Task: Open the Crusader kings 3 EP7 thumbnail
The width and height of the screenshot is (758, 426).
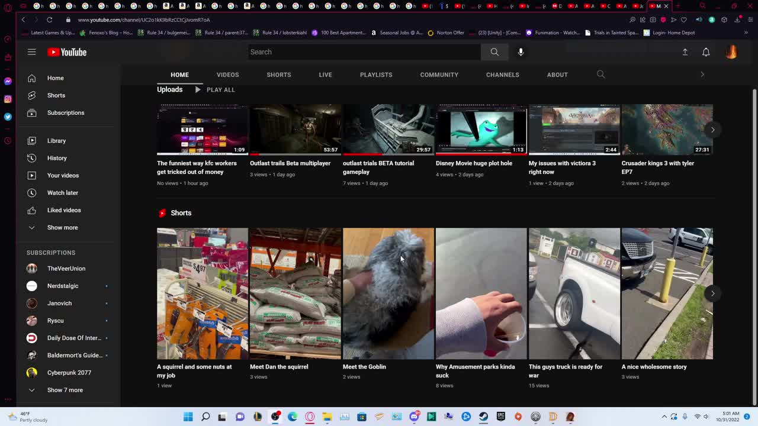Action: (667, 130)
